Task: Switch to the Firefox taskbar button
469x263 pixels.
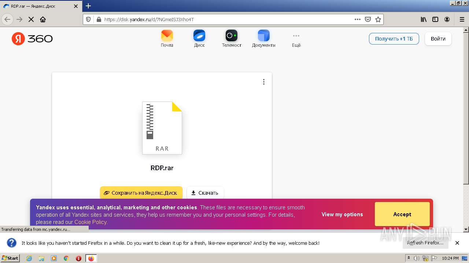Action: tap(91, 258)
